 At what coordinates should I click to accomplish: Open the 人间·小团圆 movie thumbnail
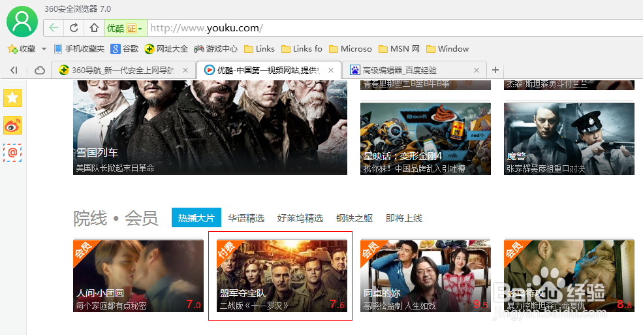click(x=138, y=276)
